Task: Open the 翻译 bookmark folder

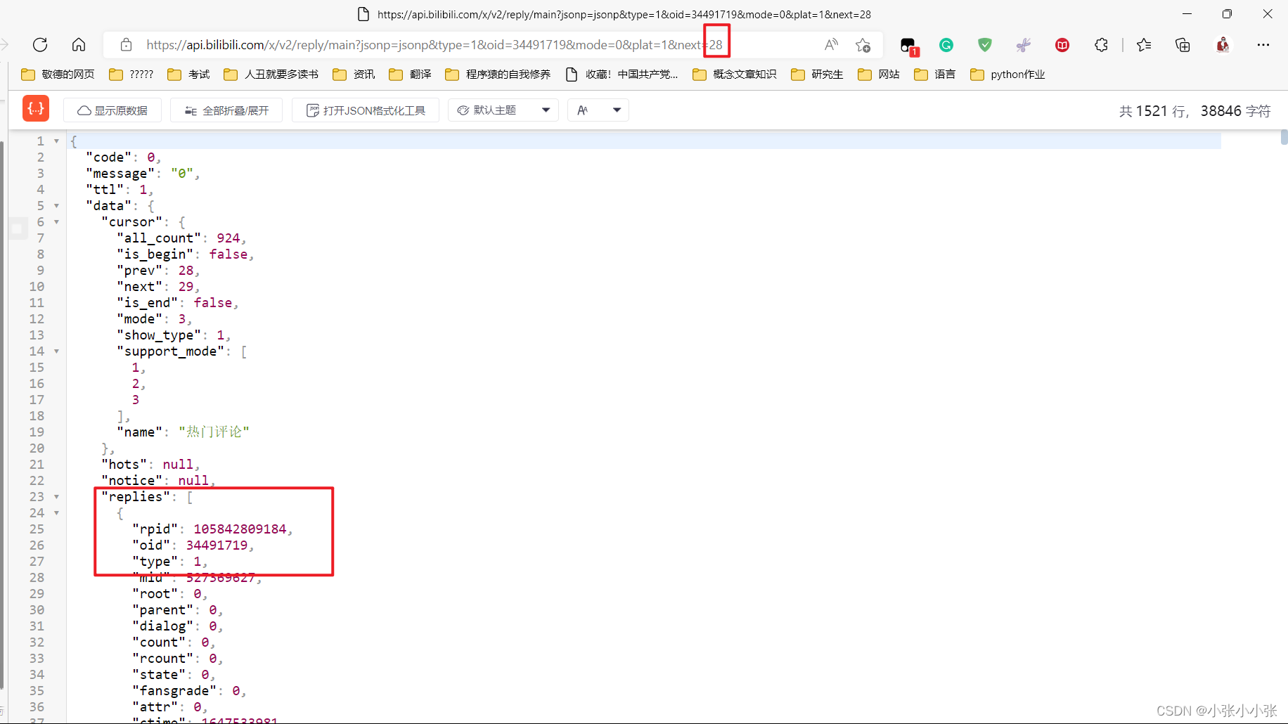Action: [x=411, y=75]
